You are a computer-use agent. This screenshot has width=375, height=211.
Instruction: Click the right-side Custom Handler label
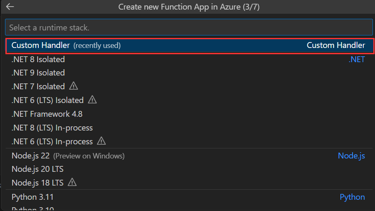(336, 45)
